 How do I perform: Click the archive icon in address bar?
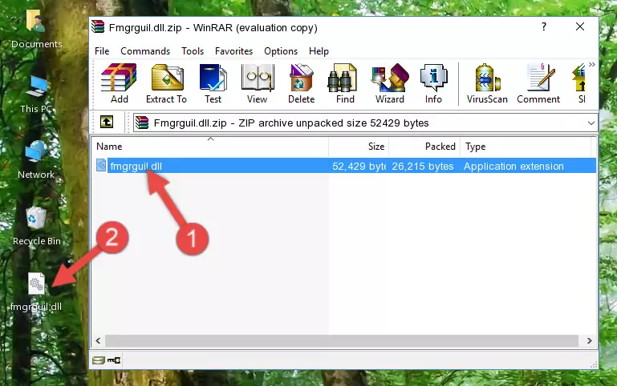(142, 123)
